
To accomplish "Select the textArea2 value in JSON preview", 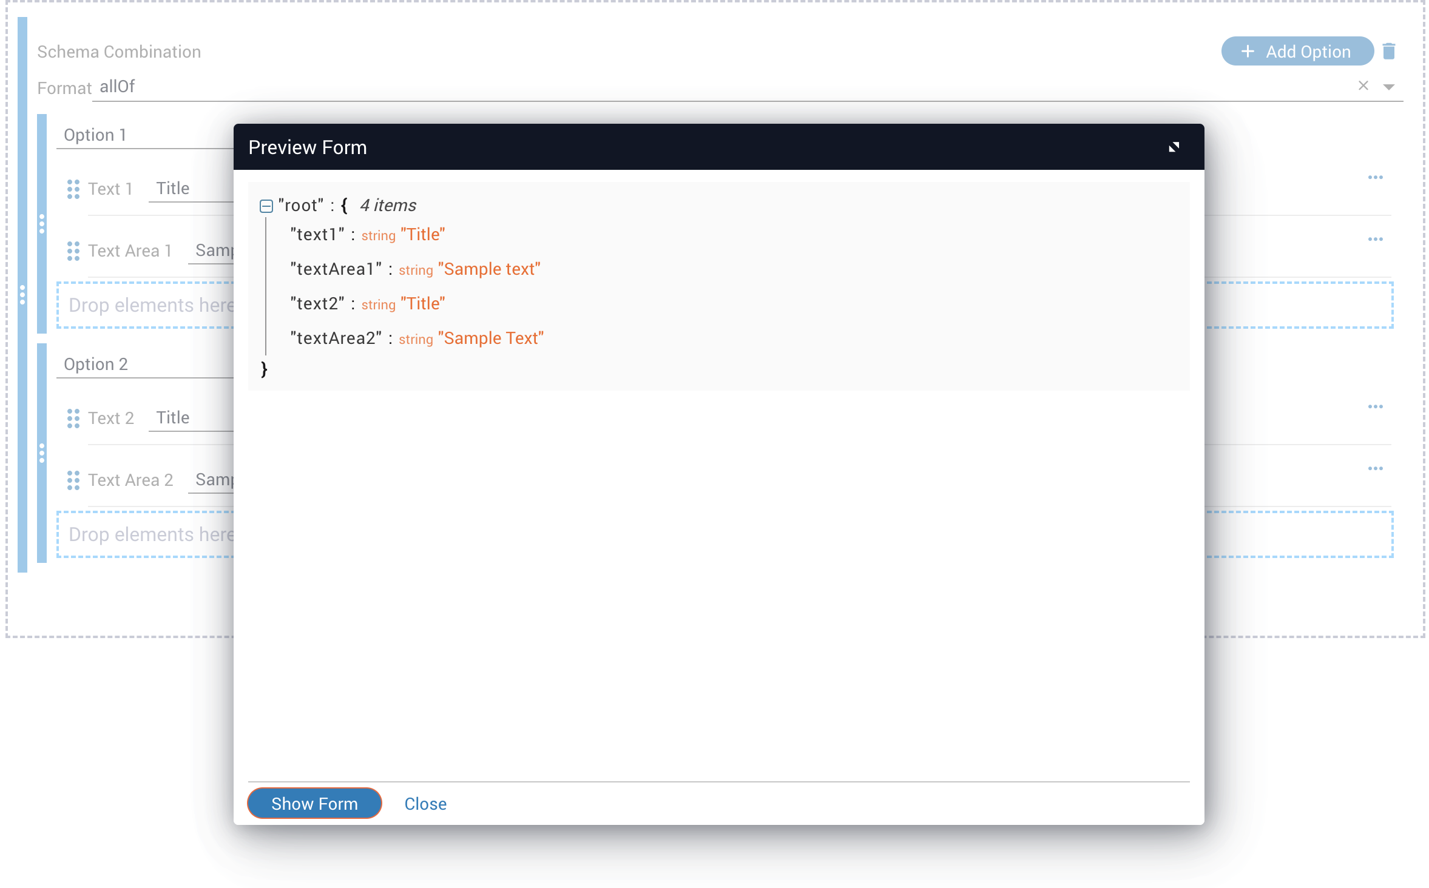I will (490, 338).
